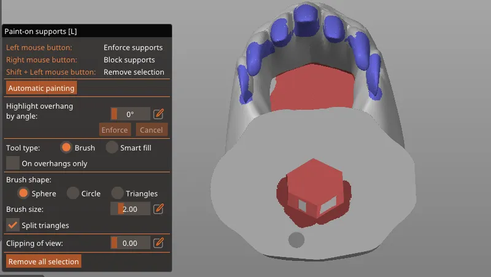Click the 'Clipping of view:' label

coord(34,243)
